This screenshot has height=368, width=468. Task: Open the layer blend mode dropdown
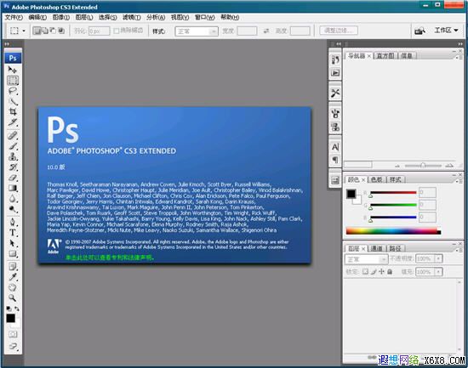pyautogui.click(x=366, y=259)
